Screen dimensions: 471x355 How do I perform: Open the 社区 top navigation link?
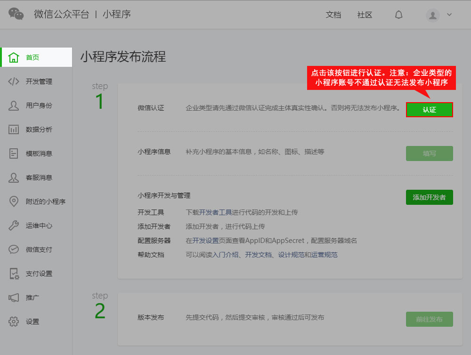point(365,15)
